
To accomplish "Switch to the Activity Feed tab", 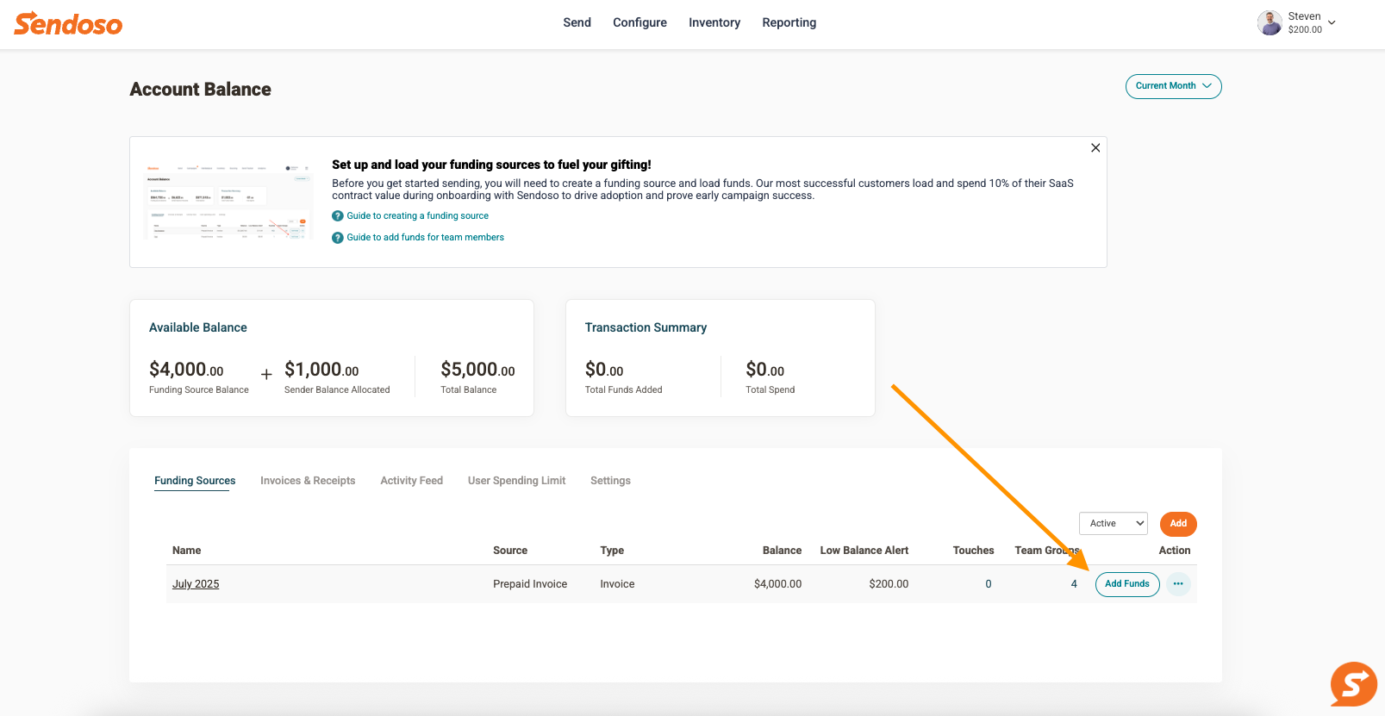I will 411,481.
